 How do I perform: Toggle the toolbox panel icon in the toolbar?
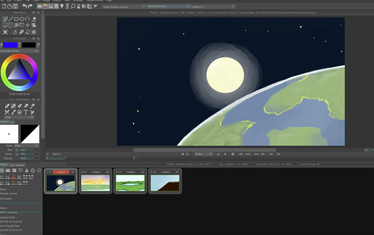40,6
